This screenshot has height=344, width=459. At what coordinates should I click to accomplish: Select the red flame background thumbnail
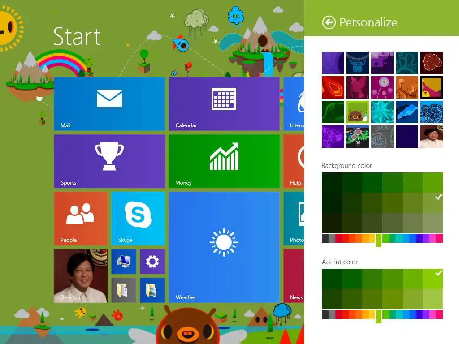tap(333, 87)
